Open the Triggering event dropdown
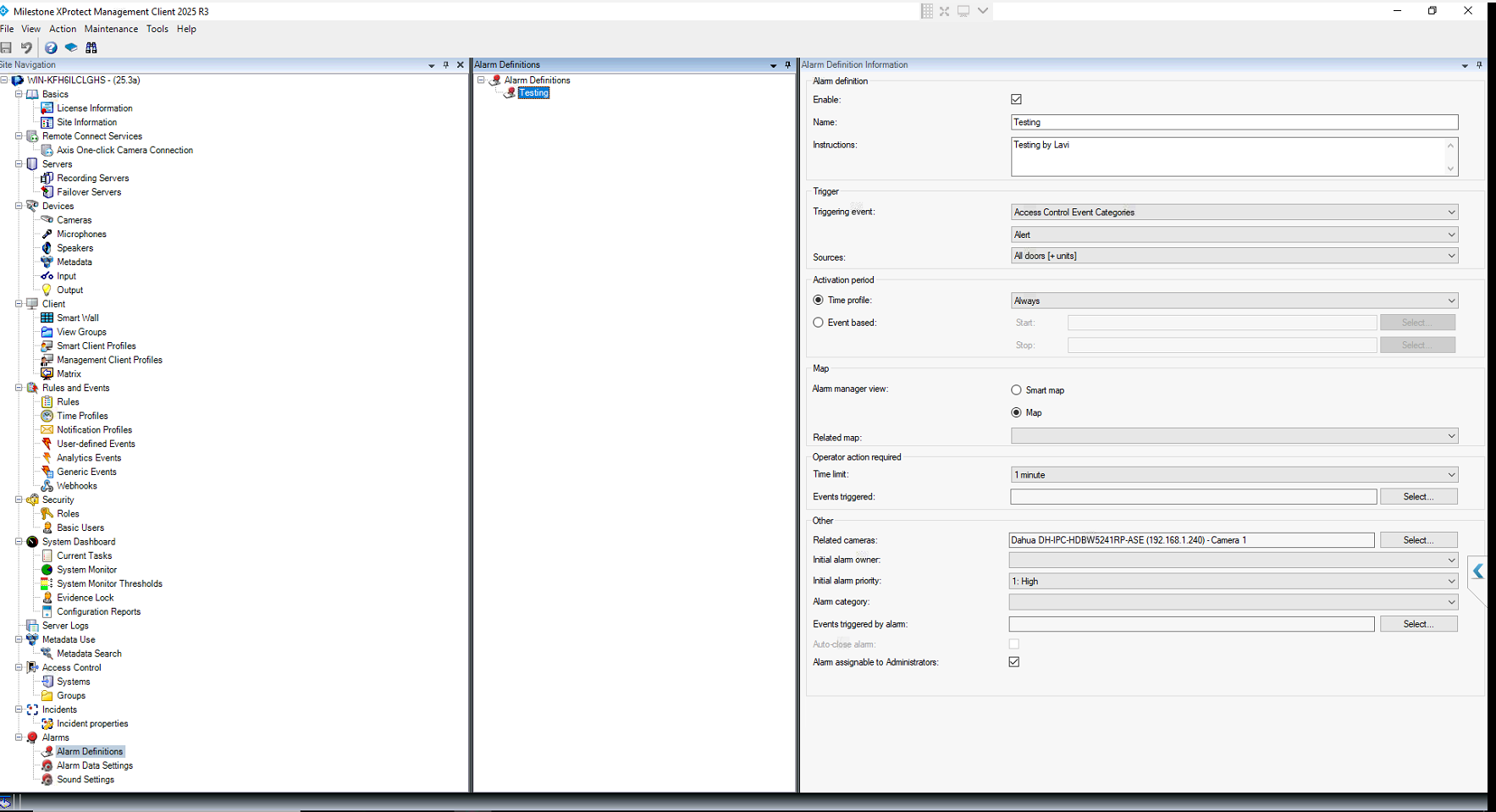 click(1234, 213)
